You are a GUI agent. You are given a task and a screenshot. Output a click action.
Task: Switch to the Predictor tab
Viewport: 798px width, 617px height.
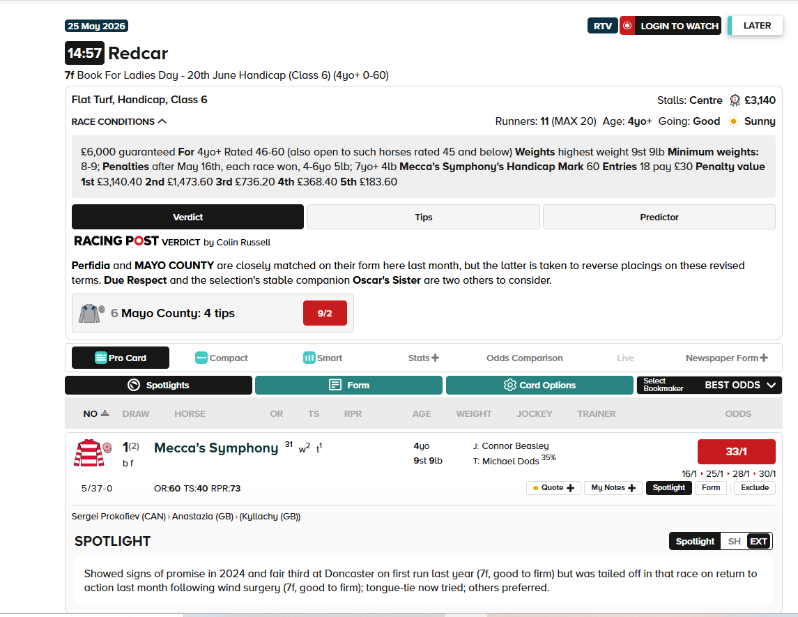tap(659, 217)
